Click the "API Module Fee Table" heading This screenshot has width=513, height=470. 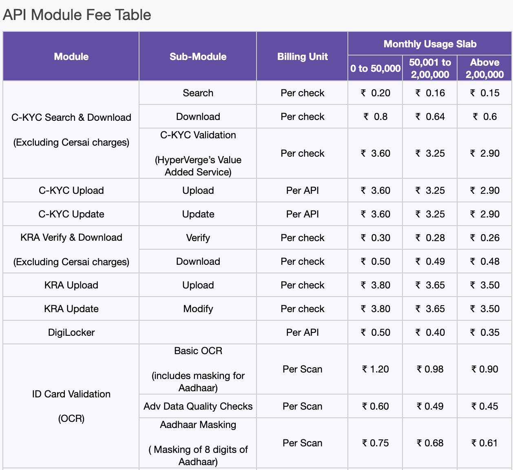(77, 15)
